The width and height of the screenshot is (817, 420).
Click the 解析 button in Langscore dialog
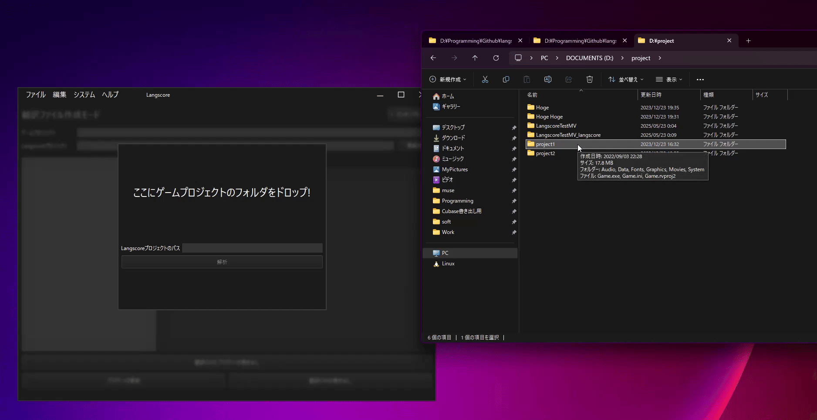point(222,262)
